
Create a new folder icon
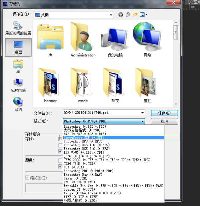(135, 14)
